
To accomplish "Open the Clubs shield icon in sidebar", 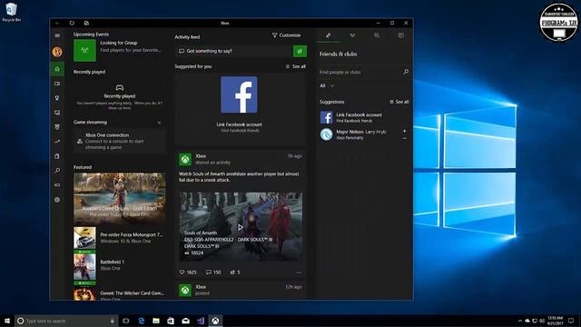I will point(57,127).
